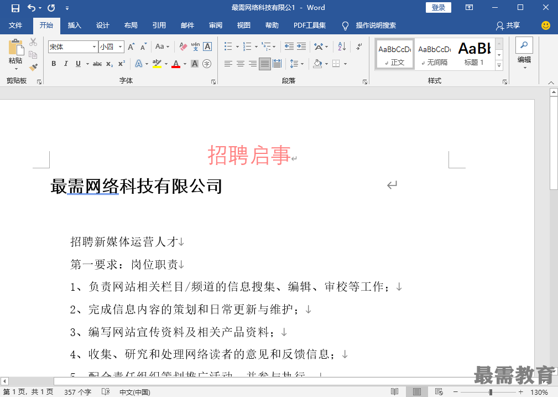The height and width of the screenshot is (397, 558).
Task: Save the document with the floppy icon
Action: (x=15, y=8)
